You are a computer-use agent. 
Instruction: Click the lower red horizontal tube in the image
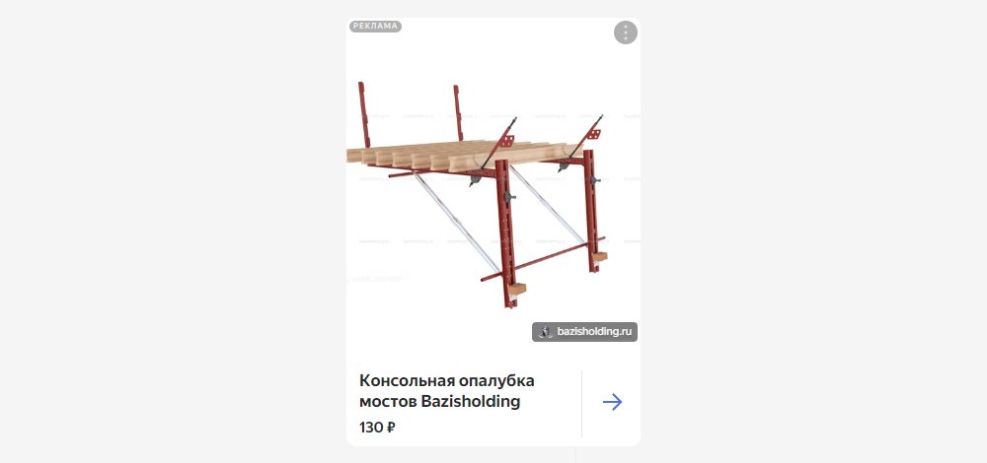tap(543, 258)
